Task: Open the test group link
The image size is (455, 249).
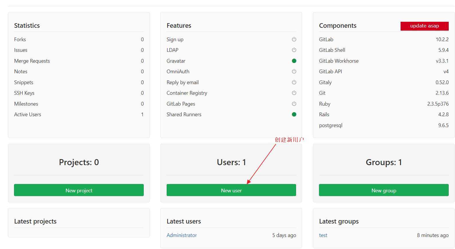Action: pyautogui.click(x=323, y=235)
